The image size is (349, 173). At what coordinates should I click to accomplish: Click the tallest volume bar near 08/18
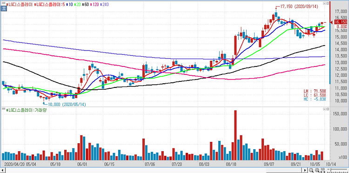(x=235, y=135)
